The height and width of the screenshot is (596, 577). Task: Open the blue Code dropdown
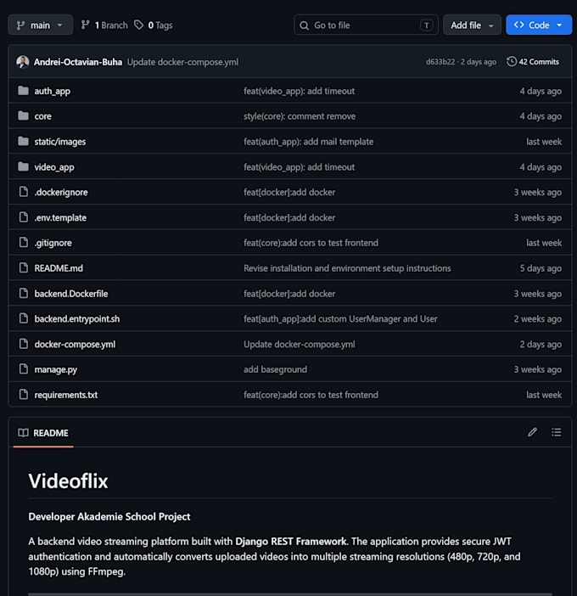539,25
